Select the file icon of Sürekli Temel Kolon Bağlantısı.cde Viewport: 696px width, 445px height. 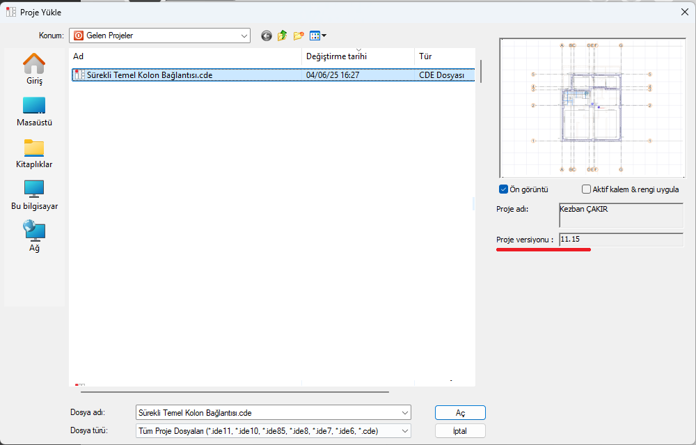pos(80,75)
